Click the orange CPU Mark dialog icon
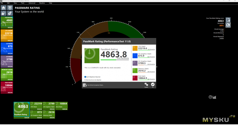The height and width of the screenshot is (125, 238). coord(135,48)
